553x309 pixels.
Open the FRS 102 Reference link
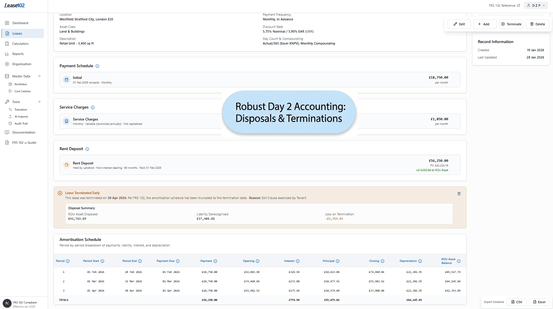click(504, 5)
